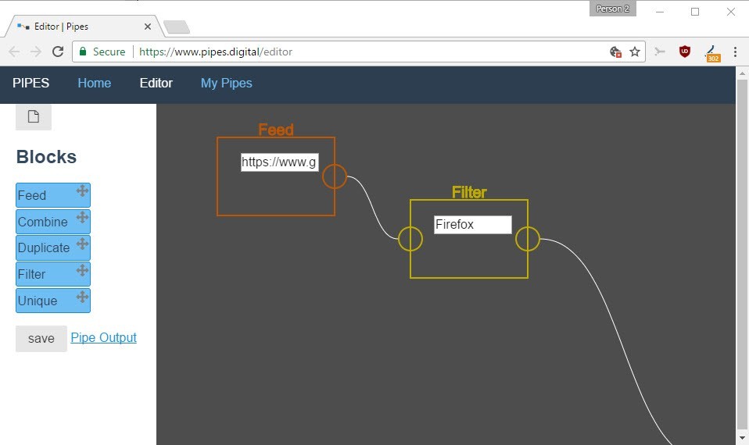Click the move handle on Feed block

coord(82,190)
